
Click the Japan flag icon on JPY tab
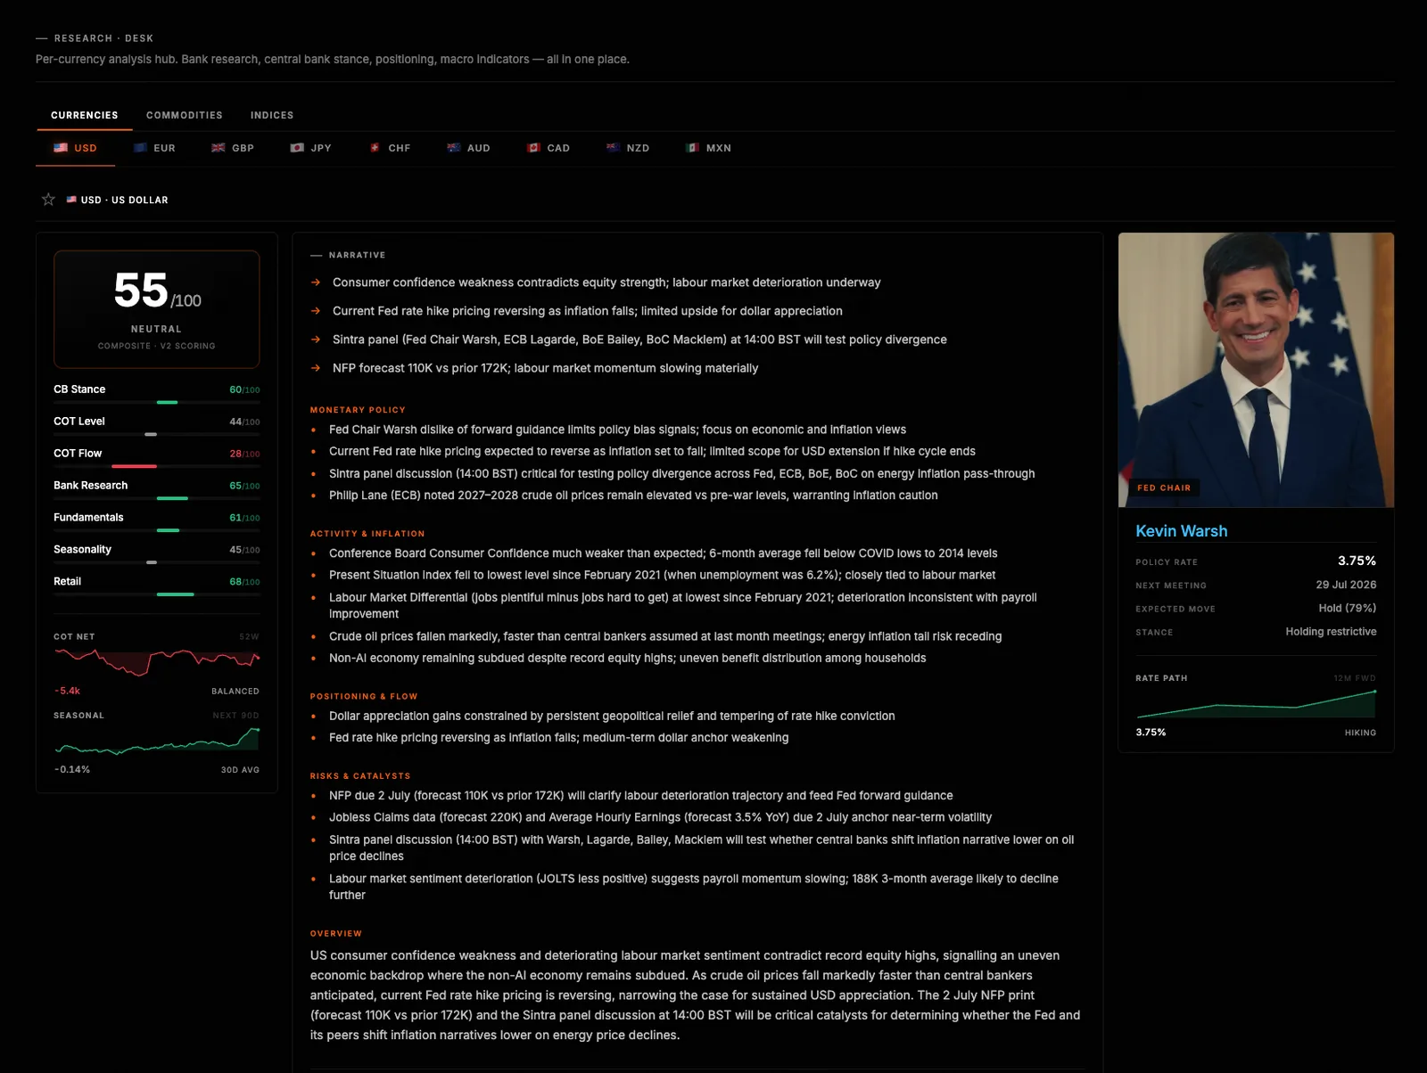[x=297, y=148]
